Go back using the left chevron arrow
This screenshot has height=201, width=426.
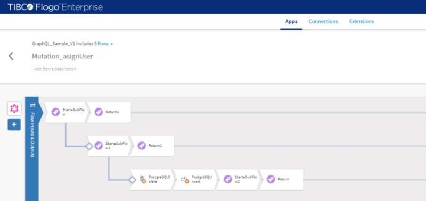pos(11,56)
